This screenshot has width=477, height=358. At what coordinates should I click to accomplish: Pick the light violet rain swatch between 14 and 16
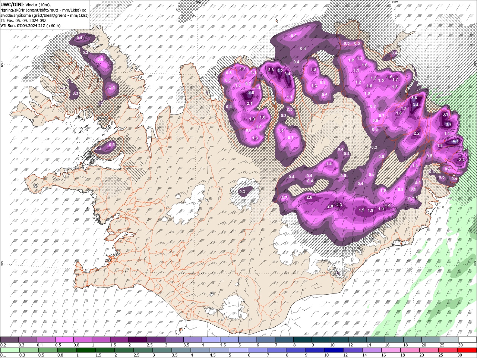pyautogui.click(x=372, y=350)
